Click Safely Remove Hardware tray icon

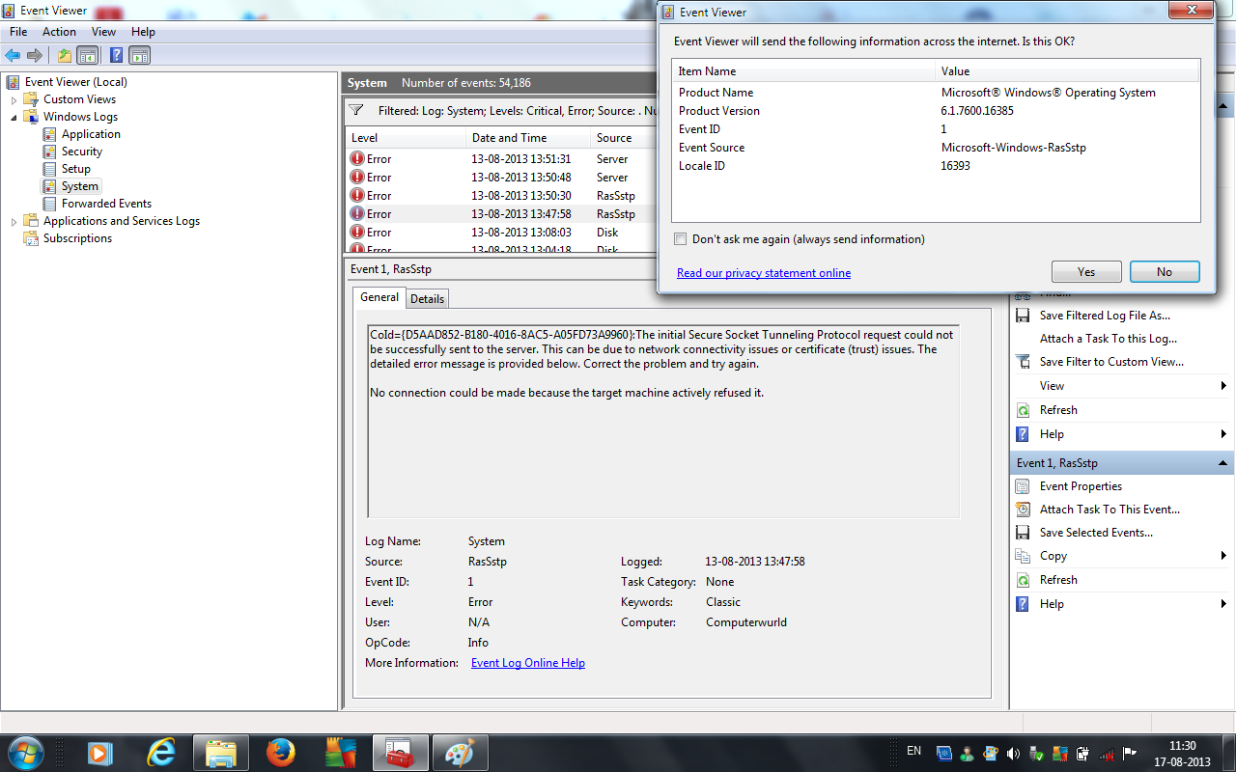(1037, 754)
